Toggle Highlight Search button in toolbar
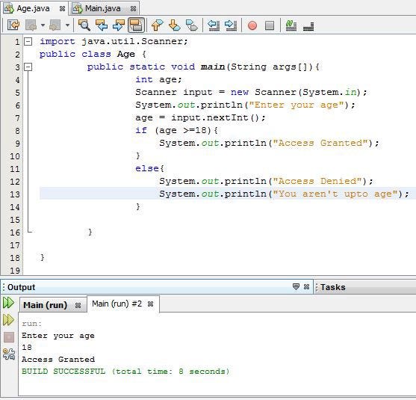 click(x=136, y=25)
